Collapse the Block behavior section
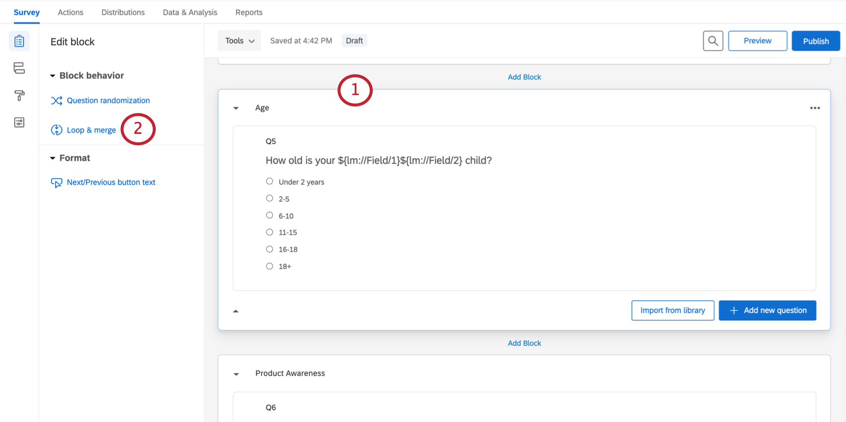Image resolution: width=846 pixels, height=422 pixels. [53, 76]
